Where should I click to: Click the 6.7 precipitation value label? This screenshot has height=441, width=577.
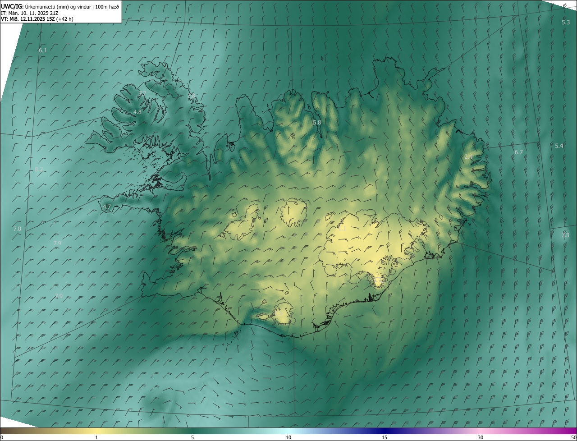[519, 152]
